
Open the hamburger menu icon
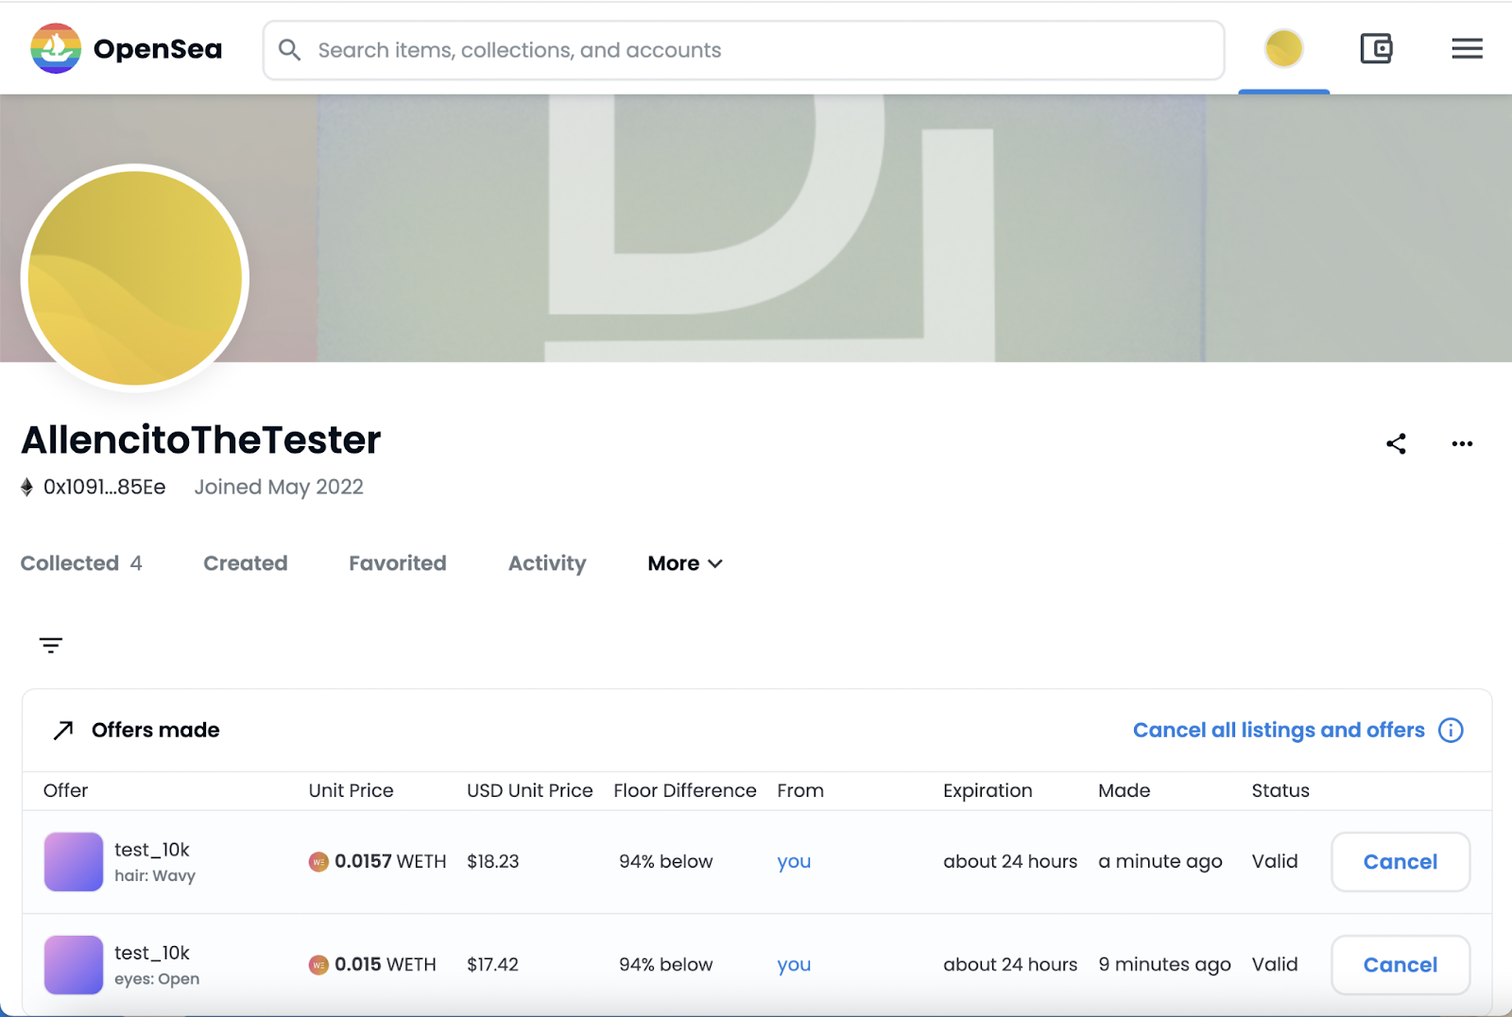1467,48
